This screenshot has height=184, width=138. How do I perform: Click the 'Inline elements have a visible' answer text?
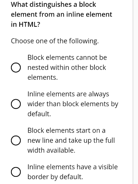tap(73, 167)
